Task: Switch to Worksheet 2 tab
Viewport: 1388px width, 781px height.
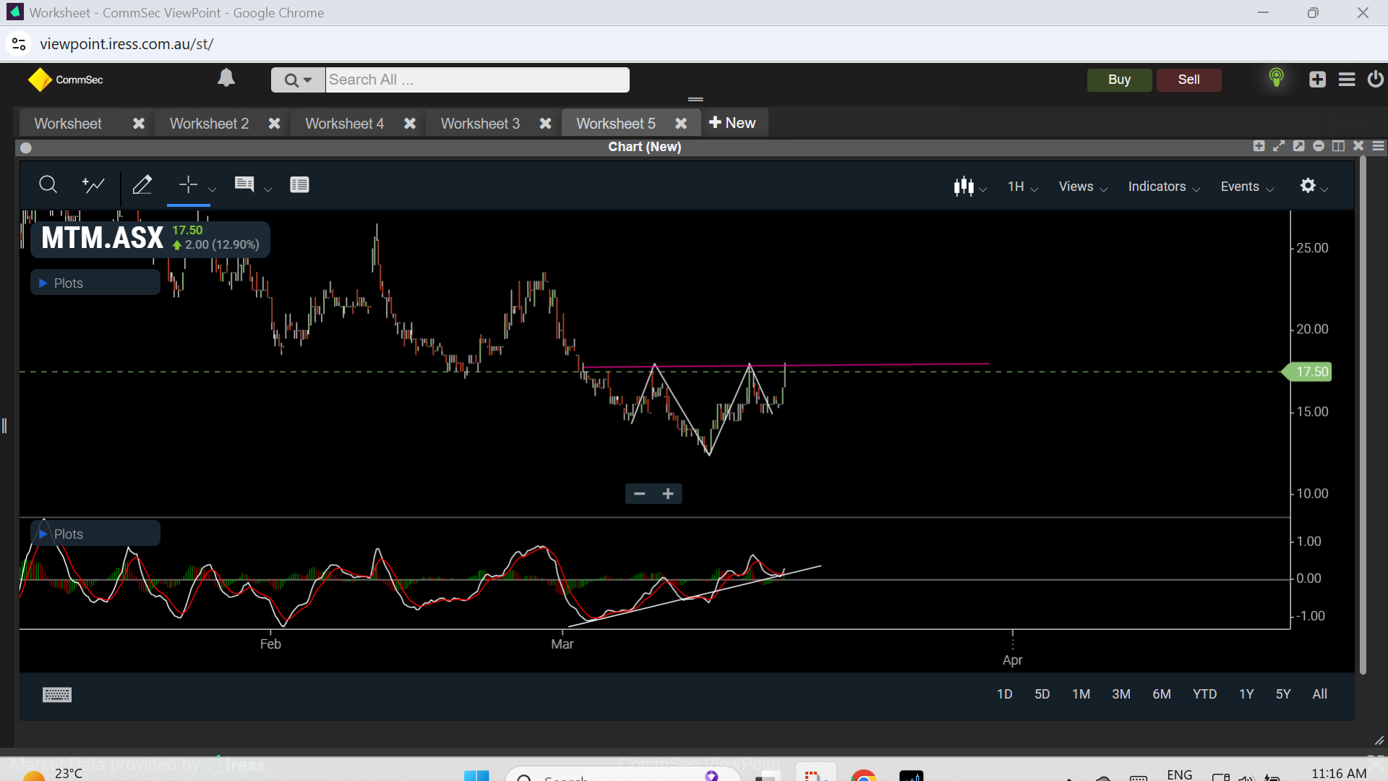Action: click(209, 124)
